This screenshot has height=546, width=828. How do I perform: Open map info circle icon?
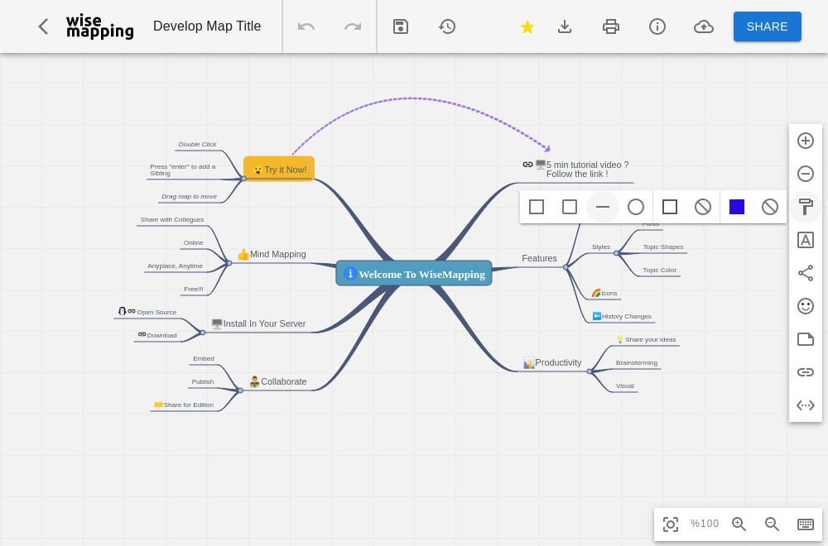pyautogui.click(x=657, y=26)
